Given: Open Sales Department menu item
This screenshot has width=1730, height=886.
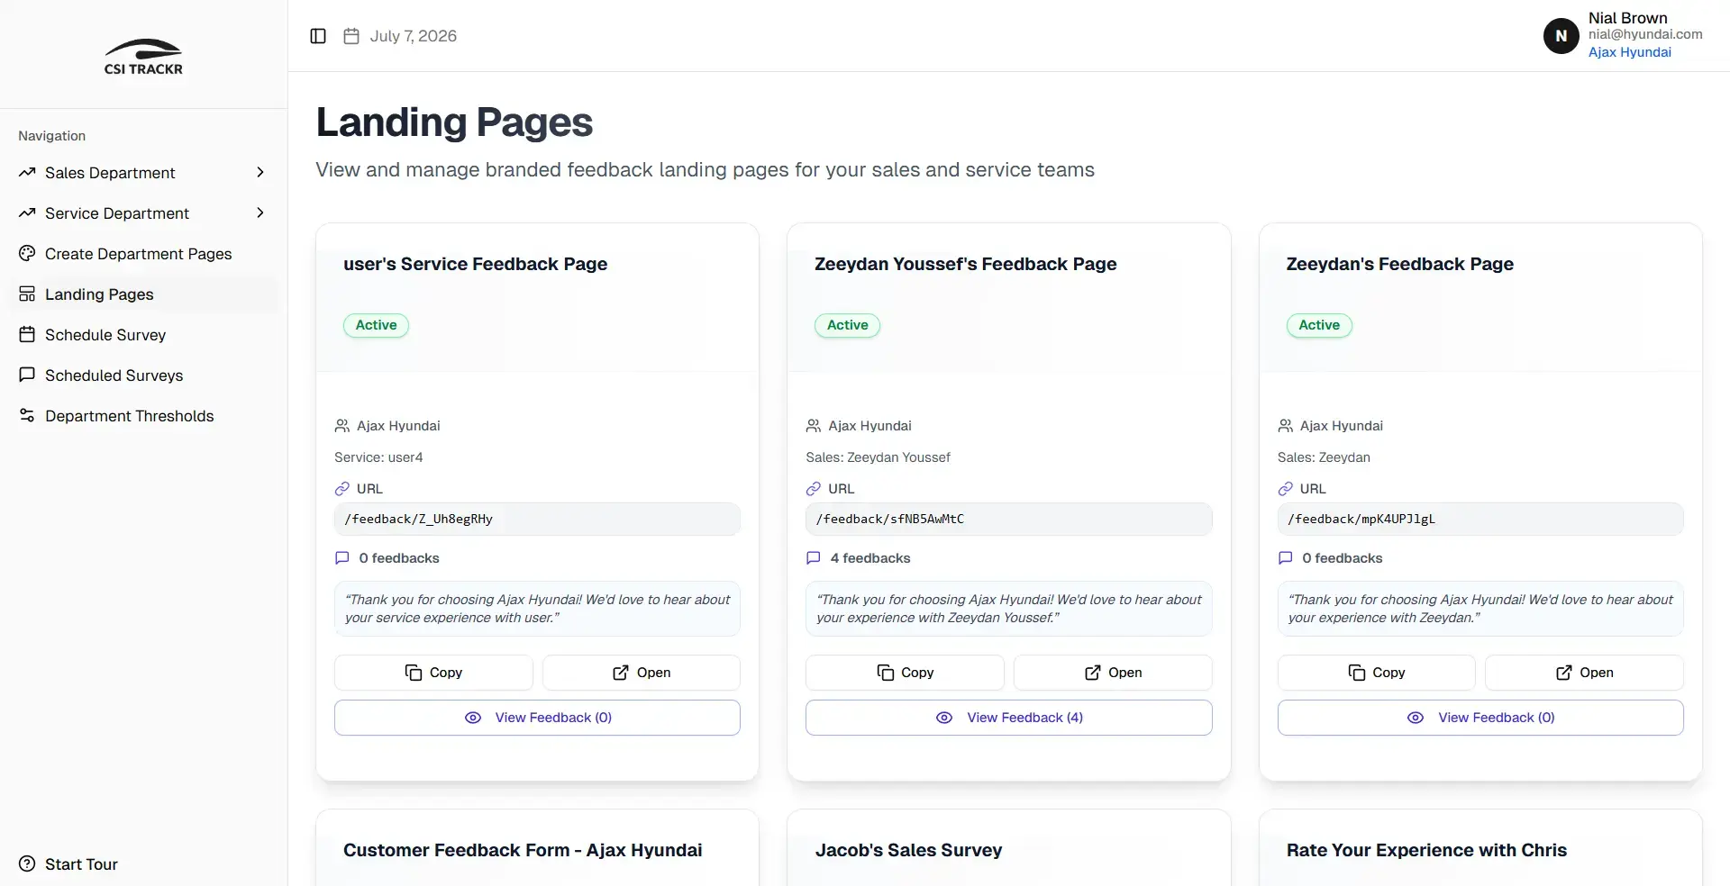Looking at the screenshot, I should tap(143, 172).
